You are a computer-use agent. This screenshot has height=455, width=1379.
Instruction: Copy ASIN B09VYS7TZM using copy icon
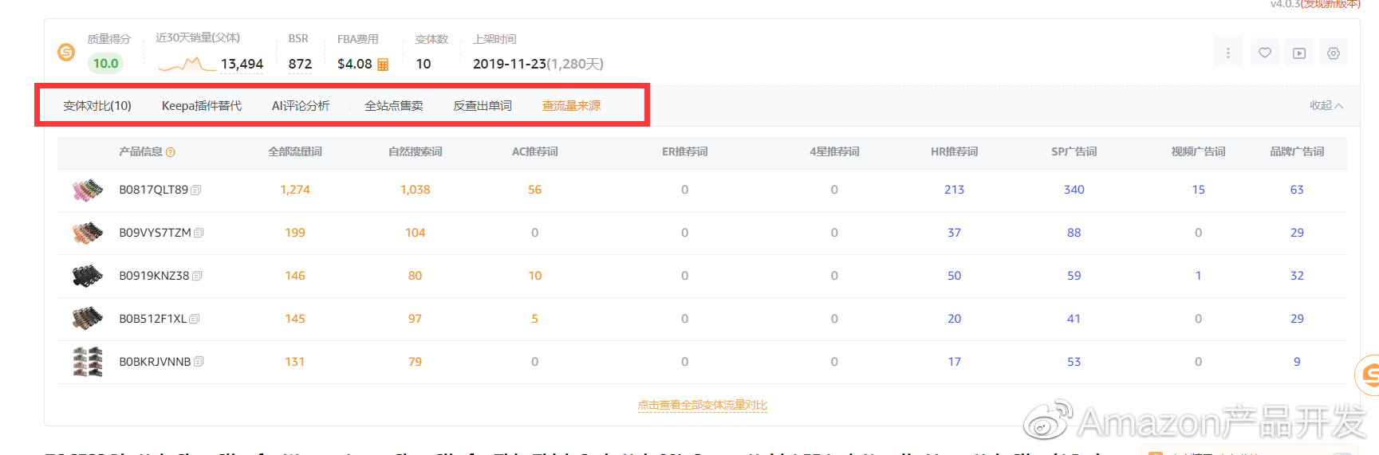click(199, 233)
